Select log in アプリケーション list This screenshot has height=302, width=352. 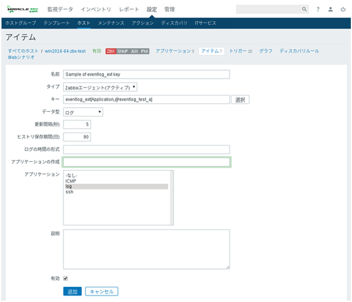116,186
